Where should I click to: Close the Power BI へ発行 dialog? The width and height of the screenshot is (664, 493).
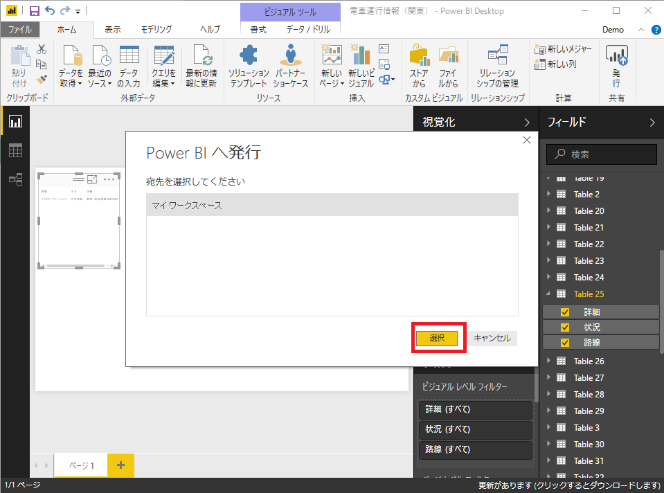tap(527, 140)
